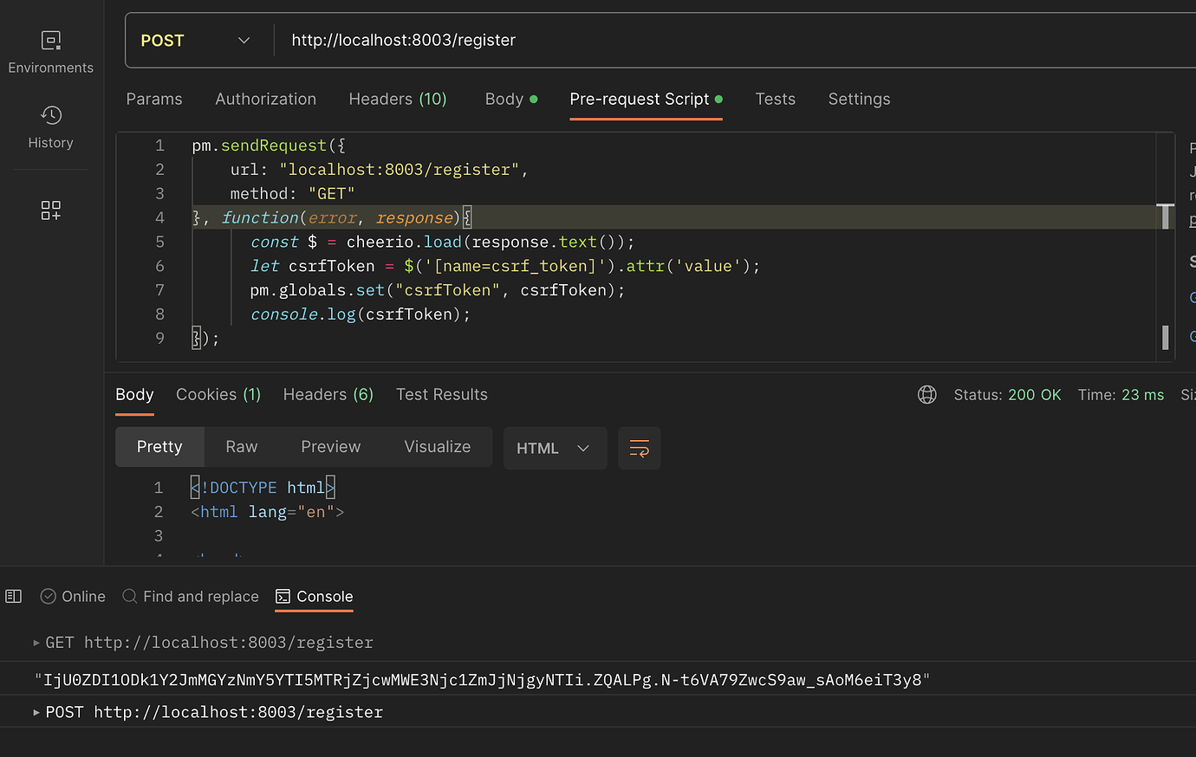
Task: Click the request URL input field
Action: point(520,39)
